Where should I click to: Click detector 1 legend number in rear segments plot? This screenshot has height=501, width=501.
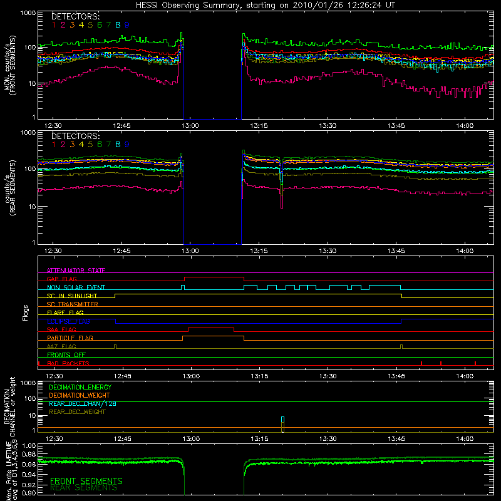point(54,145)
